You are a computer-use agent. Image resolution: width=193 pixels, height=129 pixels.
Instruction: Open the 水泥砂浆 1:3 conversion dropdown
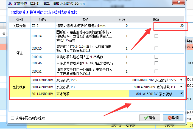[x=181, y=87]
